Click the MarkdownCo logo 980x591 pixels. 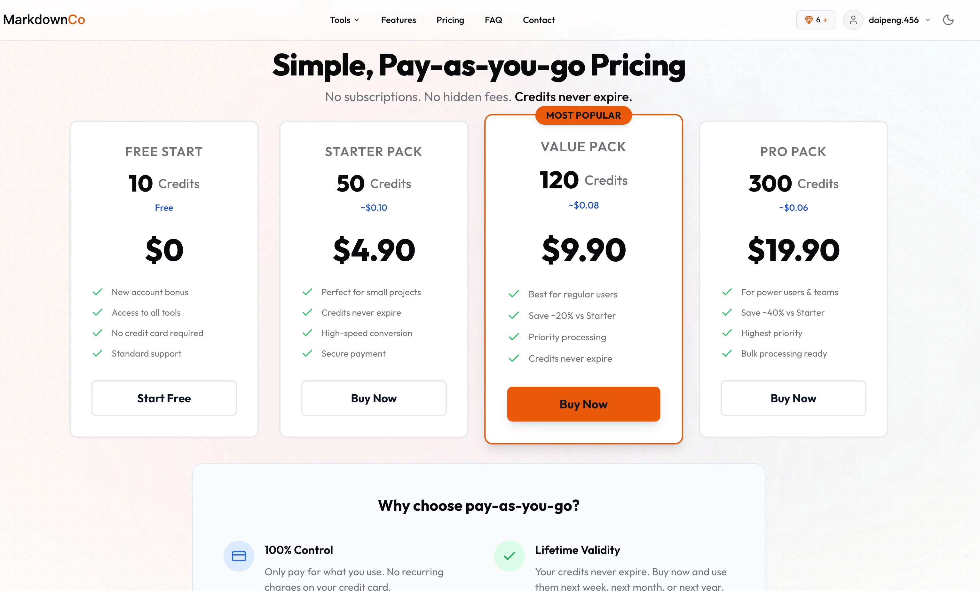tap(44, 20)
